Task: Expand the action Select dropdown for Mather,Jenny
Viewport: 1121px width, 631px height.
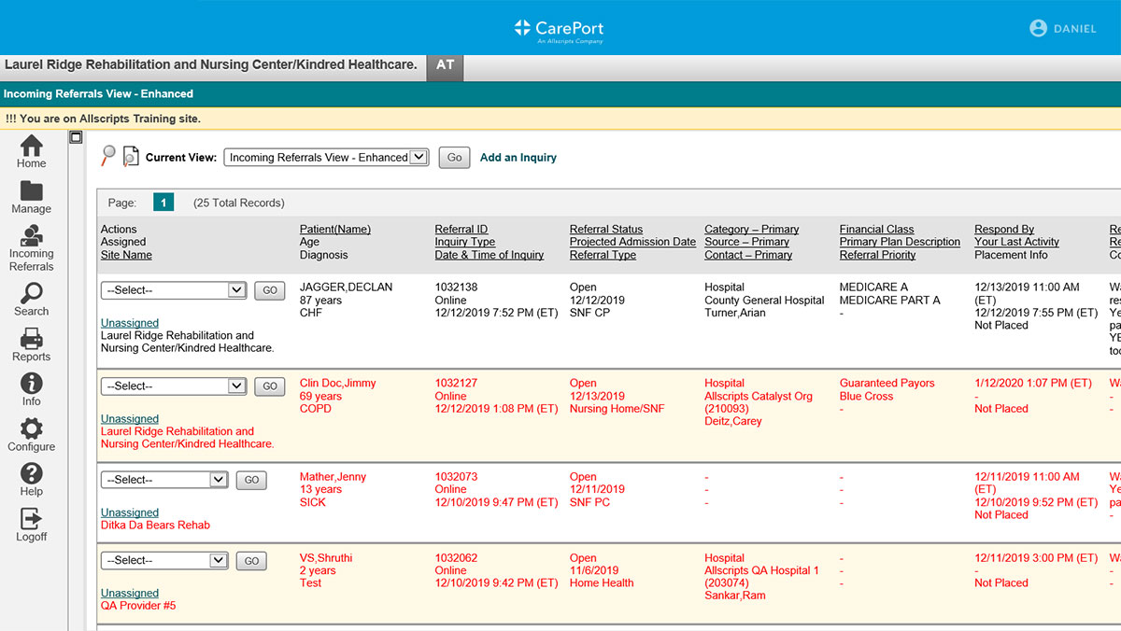Action: click(x=163, y=480)
